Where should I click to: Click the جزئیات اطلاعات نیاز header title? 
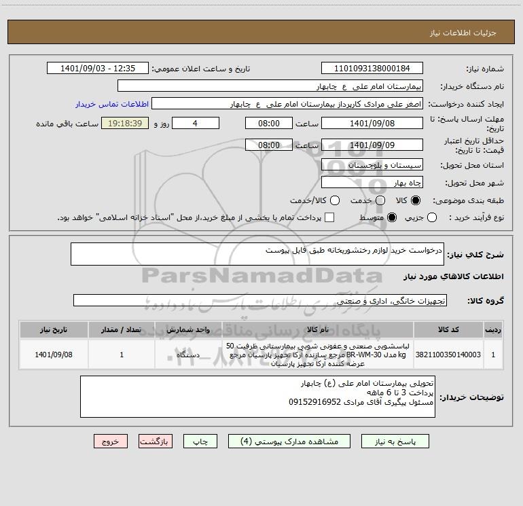pos(463,33)
